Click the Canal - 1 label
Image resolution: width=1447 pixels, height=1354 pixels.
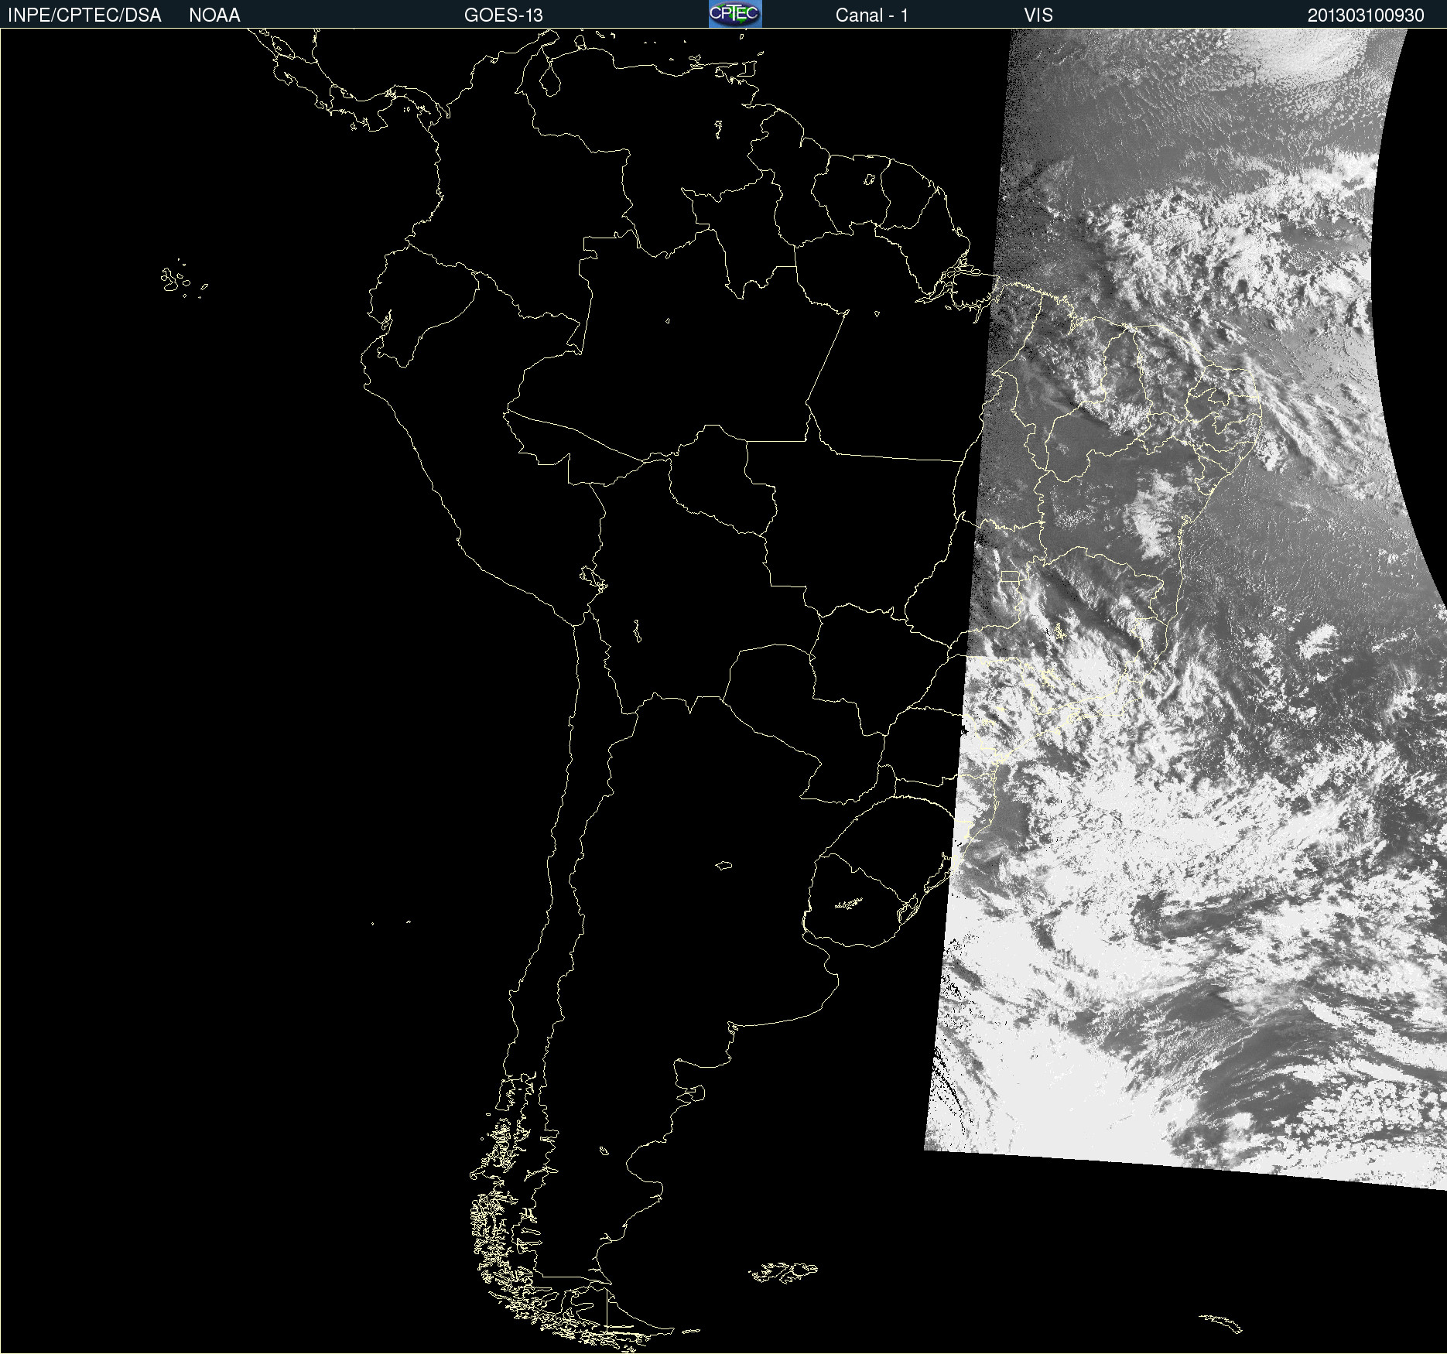pyautogui.click(x=872, y=15)
